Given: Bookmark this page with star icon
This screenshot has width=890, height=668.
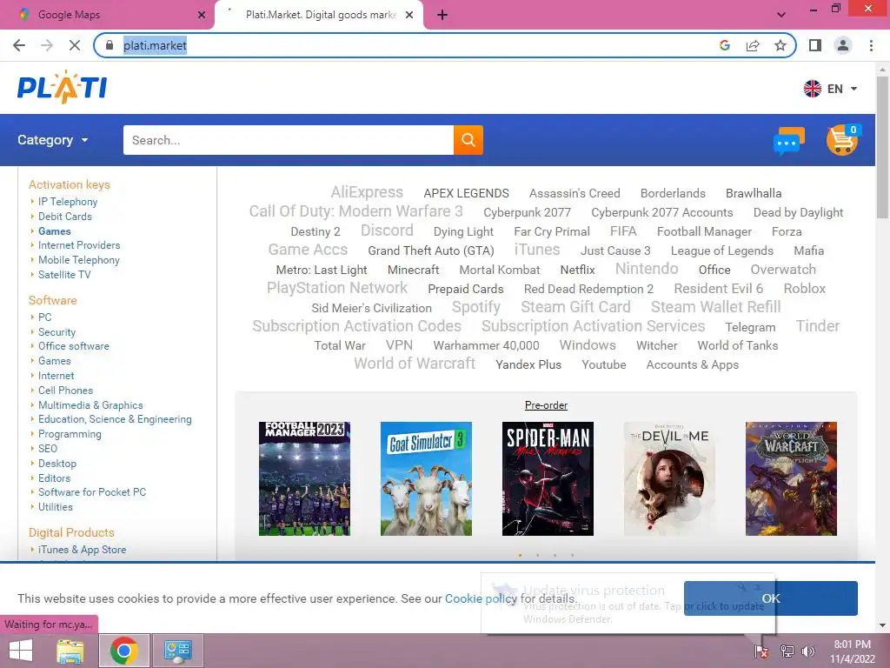Looking at the screenshot, I should click(780, 45).
